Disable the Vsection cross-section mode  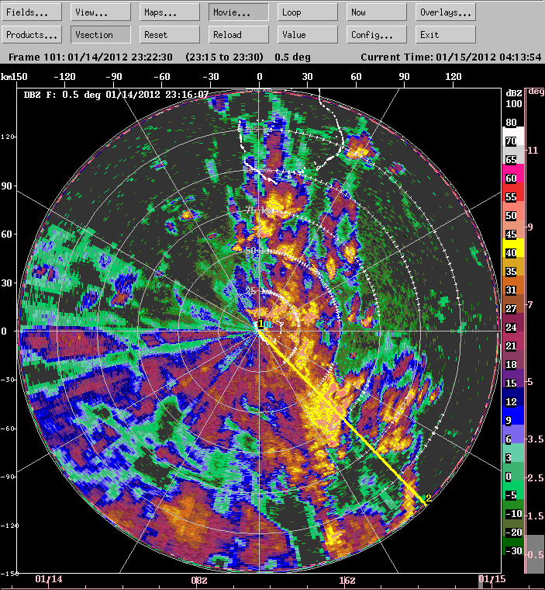tap(101, 35)
